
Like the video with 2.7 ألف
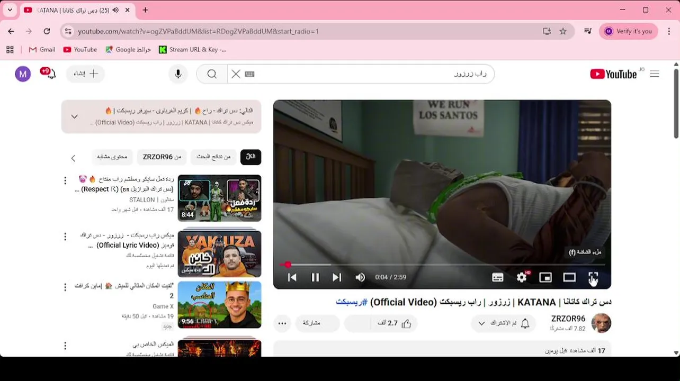[x=394, y=323]
